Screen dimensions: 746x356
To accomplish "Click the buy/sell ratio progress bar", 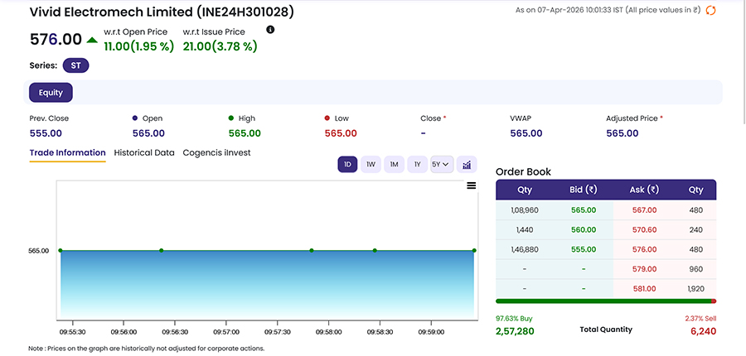I will click(x=606, y=301).
